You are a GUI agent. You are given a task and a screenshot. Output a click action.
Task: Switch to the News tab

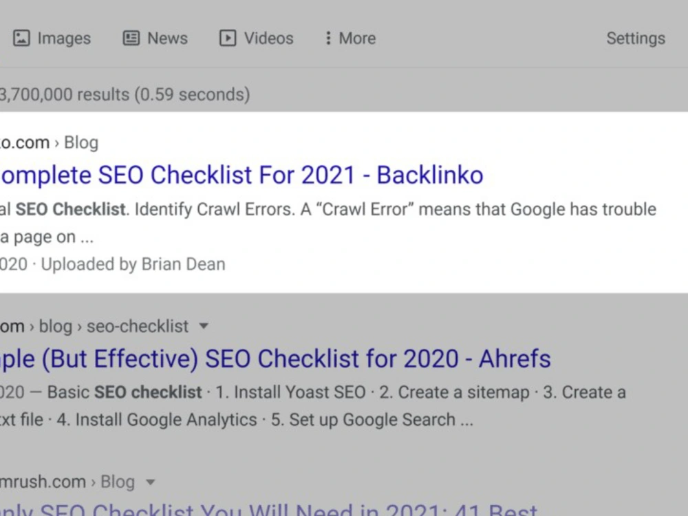pyautogui.click(x=155, y=38)
